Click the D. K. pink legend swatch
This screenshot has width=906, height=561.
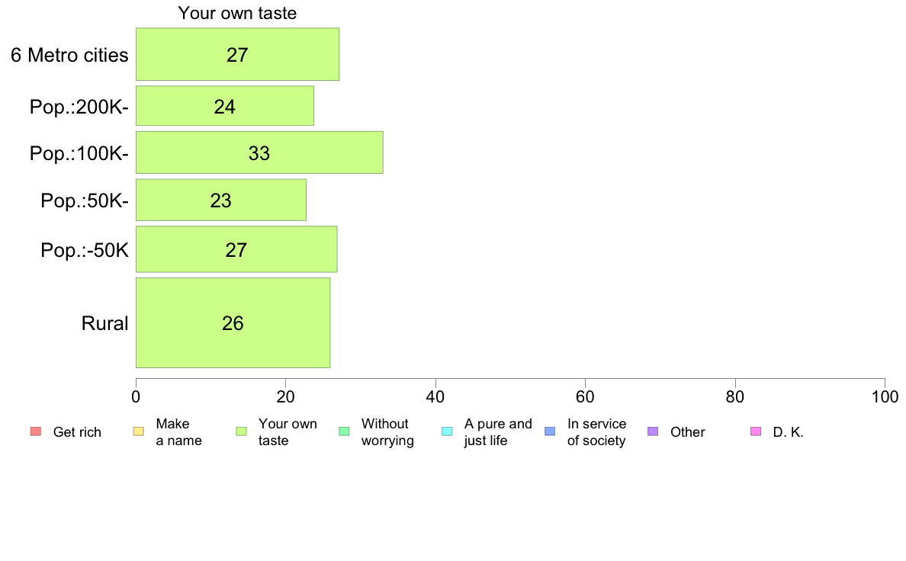(756, 431)
